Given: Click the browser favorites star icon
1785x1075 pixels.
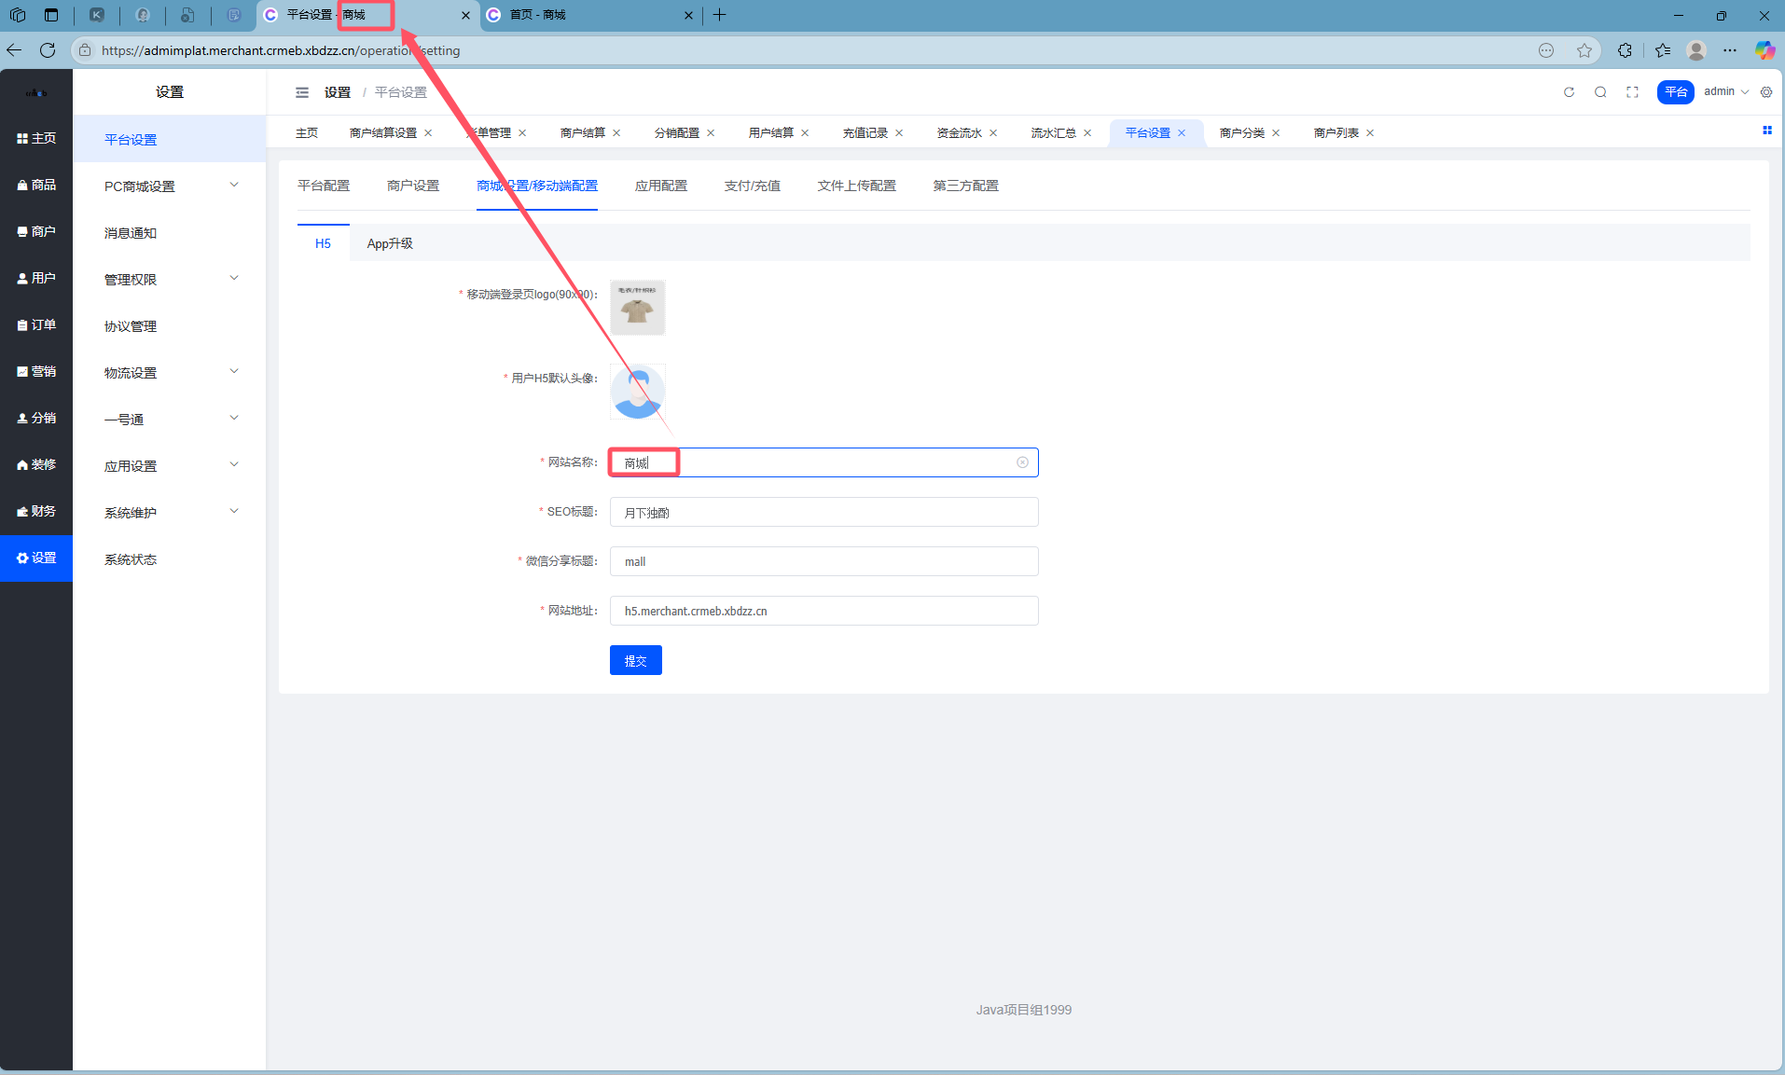Looking at the screenshot, I should pos(1584,50).
